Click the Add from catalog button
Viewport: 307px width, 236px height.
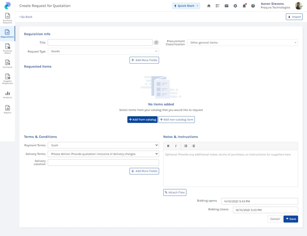pyautogui.click(x=142, y=120)
